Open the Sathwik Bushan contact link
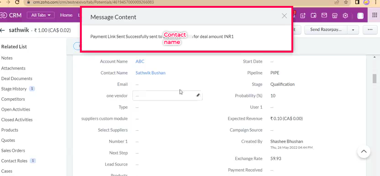This screenshot has width=380, height=176. (151, 73)
